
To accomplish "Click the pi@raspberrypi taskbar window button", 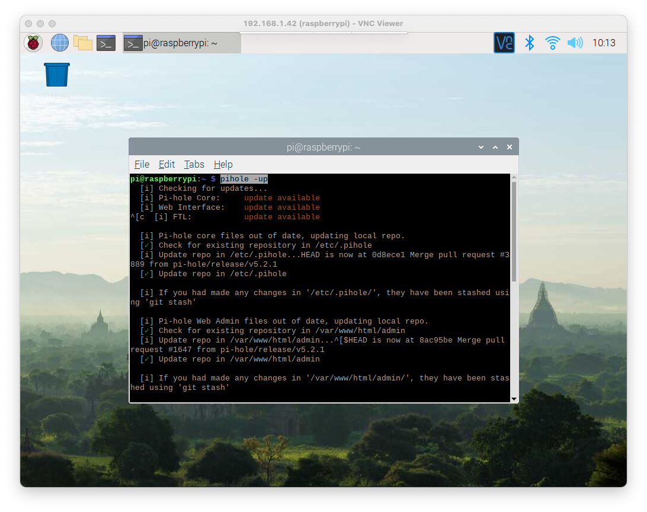I will 181,43.
